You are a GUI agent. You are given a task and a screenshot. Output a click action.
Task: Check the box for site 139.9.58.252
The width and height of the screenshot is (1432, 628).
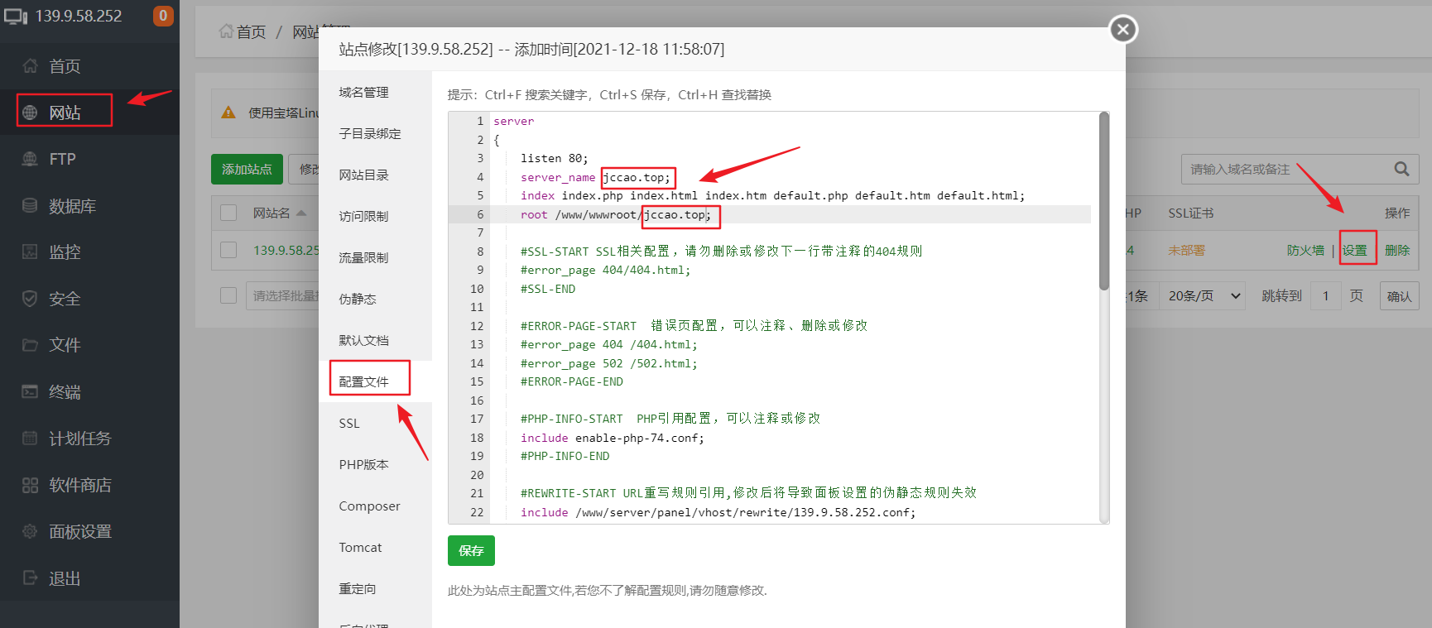coord(228,250)
